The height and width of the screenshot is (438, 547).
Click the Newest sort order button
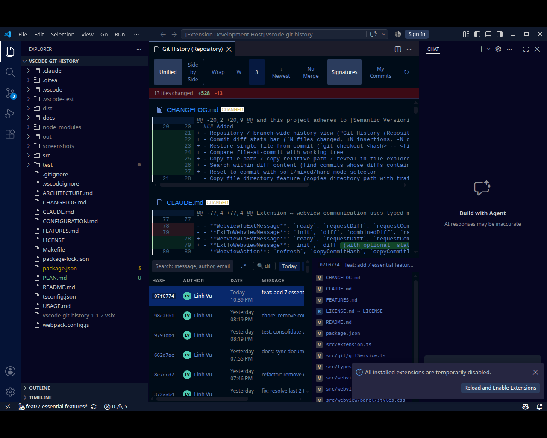click(x=281, y=72)
